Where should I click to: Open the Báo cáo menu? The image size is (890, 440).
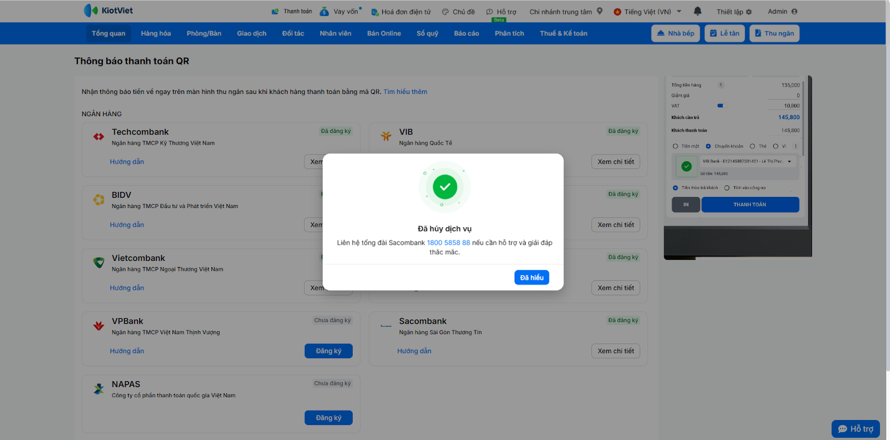(x=466, y=33)
